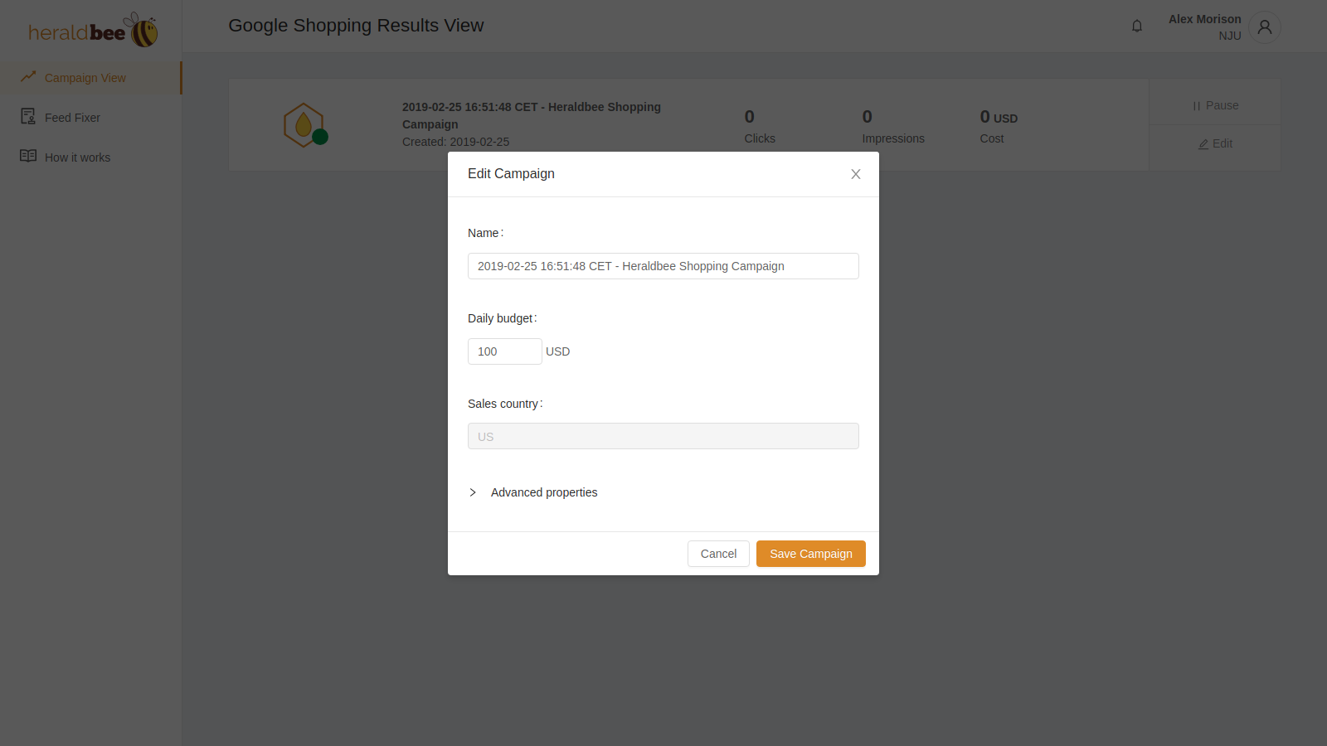Click inside the Daily budget field
1327x746 pixels.
tap(504, 351)
